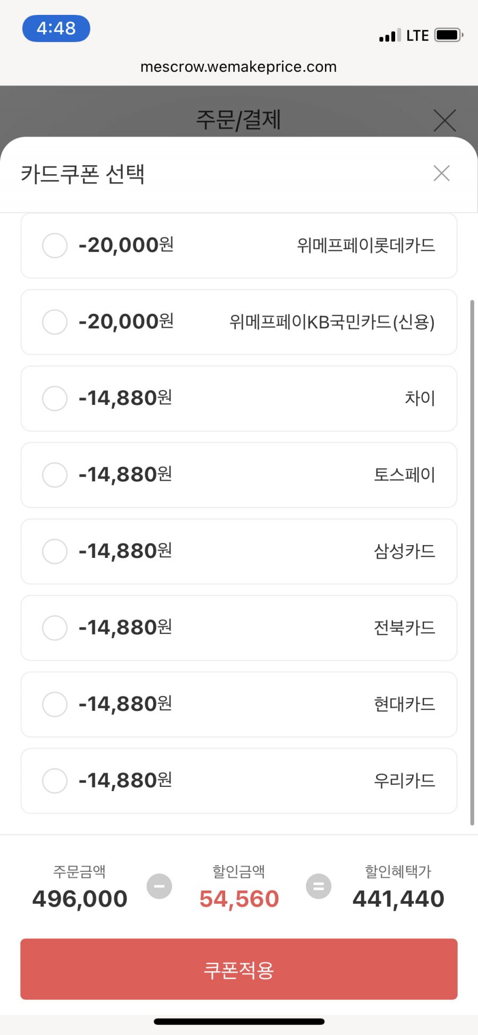The height and width of the screenshot is (1035, 478).
Task: Choose the 토스페이 coupon radio button
Action: [x=55, y=475]
